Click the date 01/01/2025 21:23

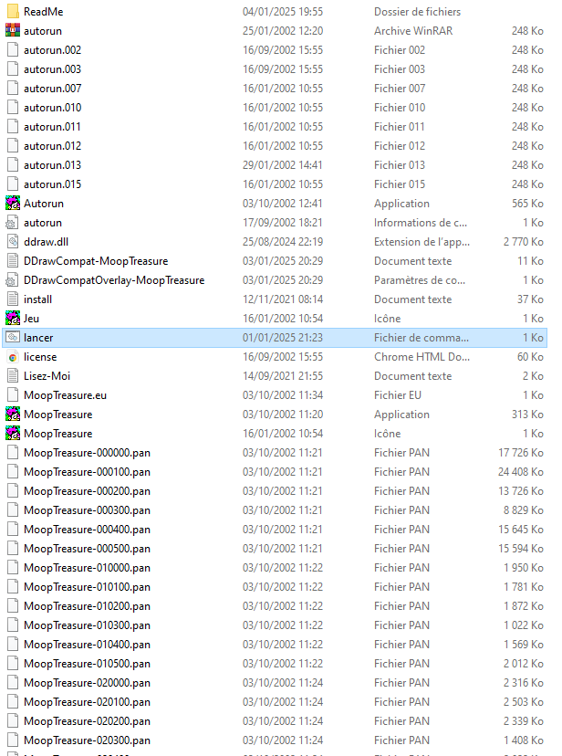tap(283, 338)
